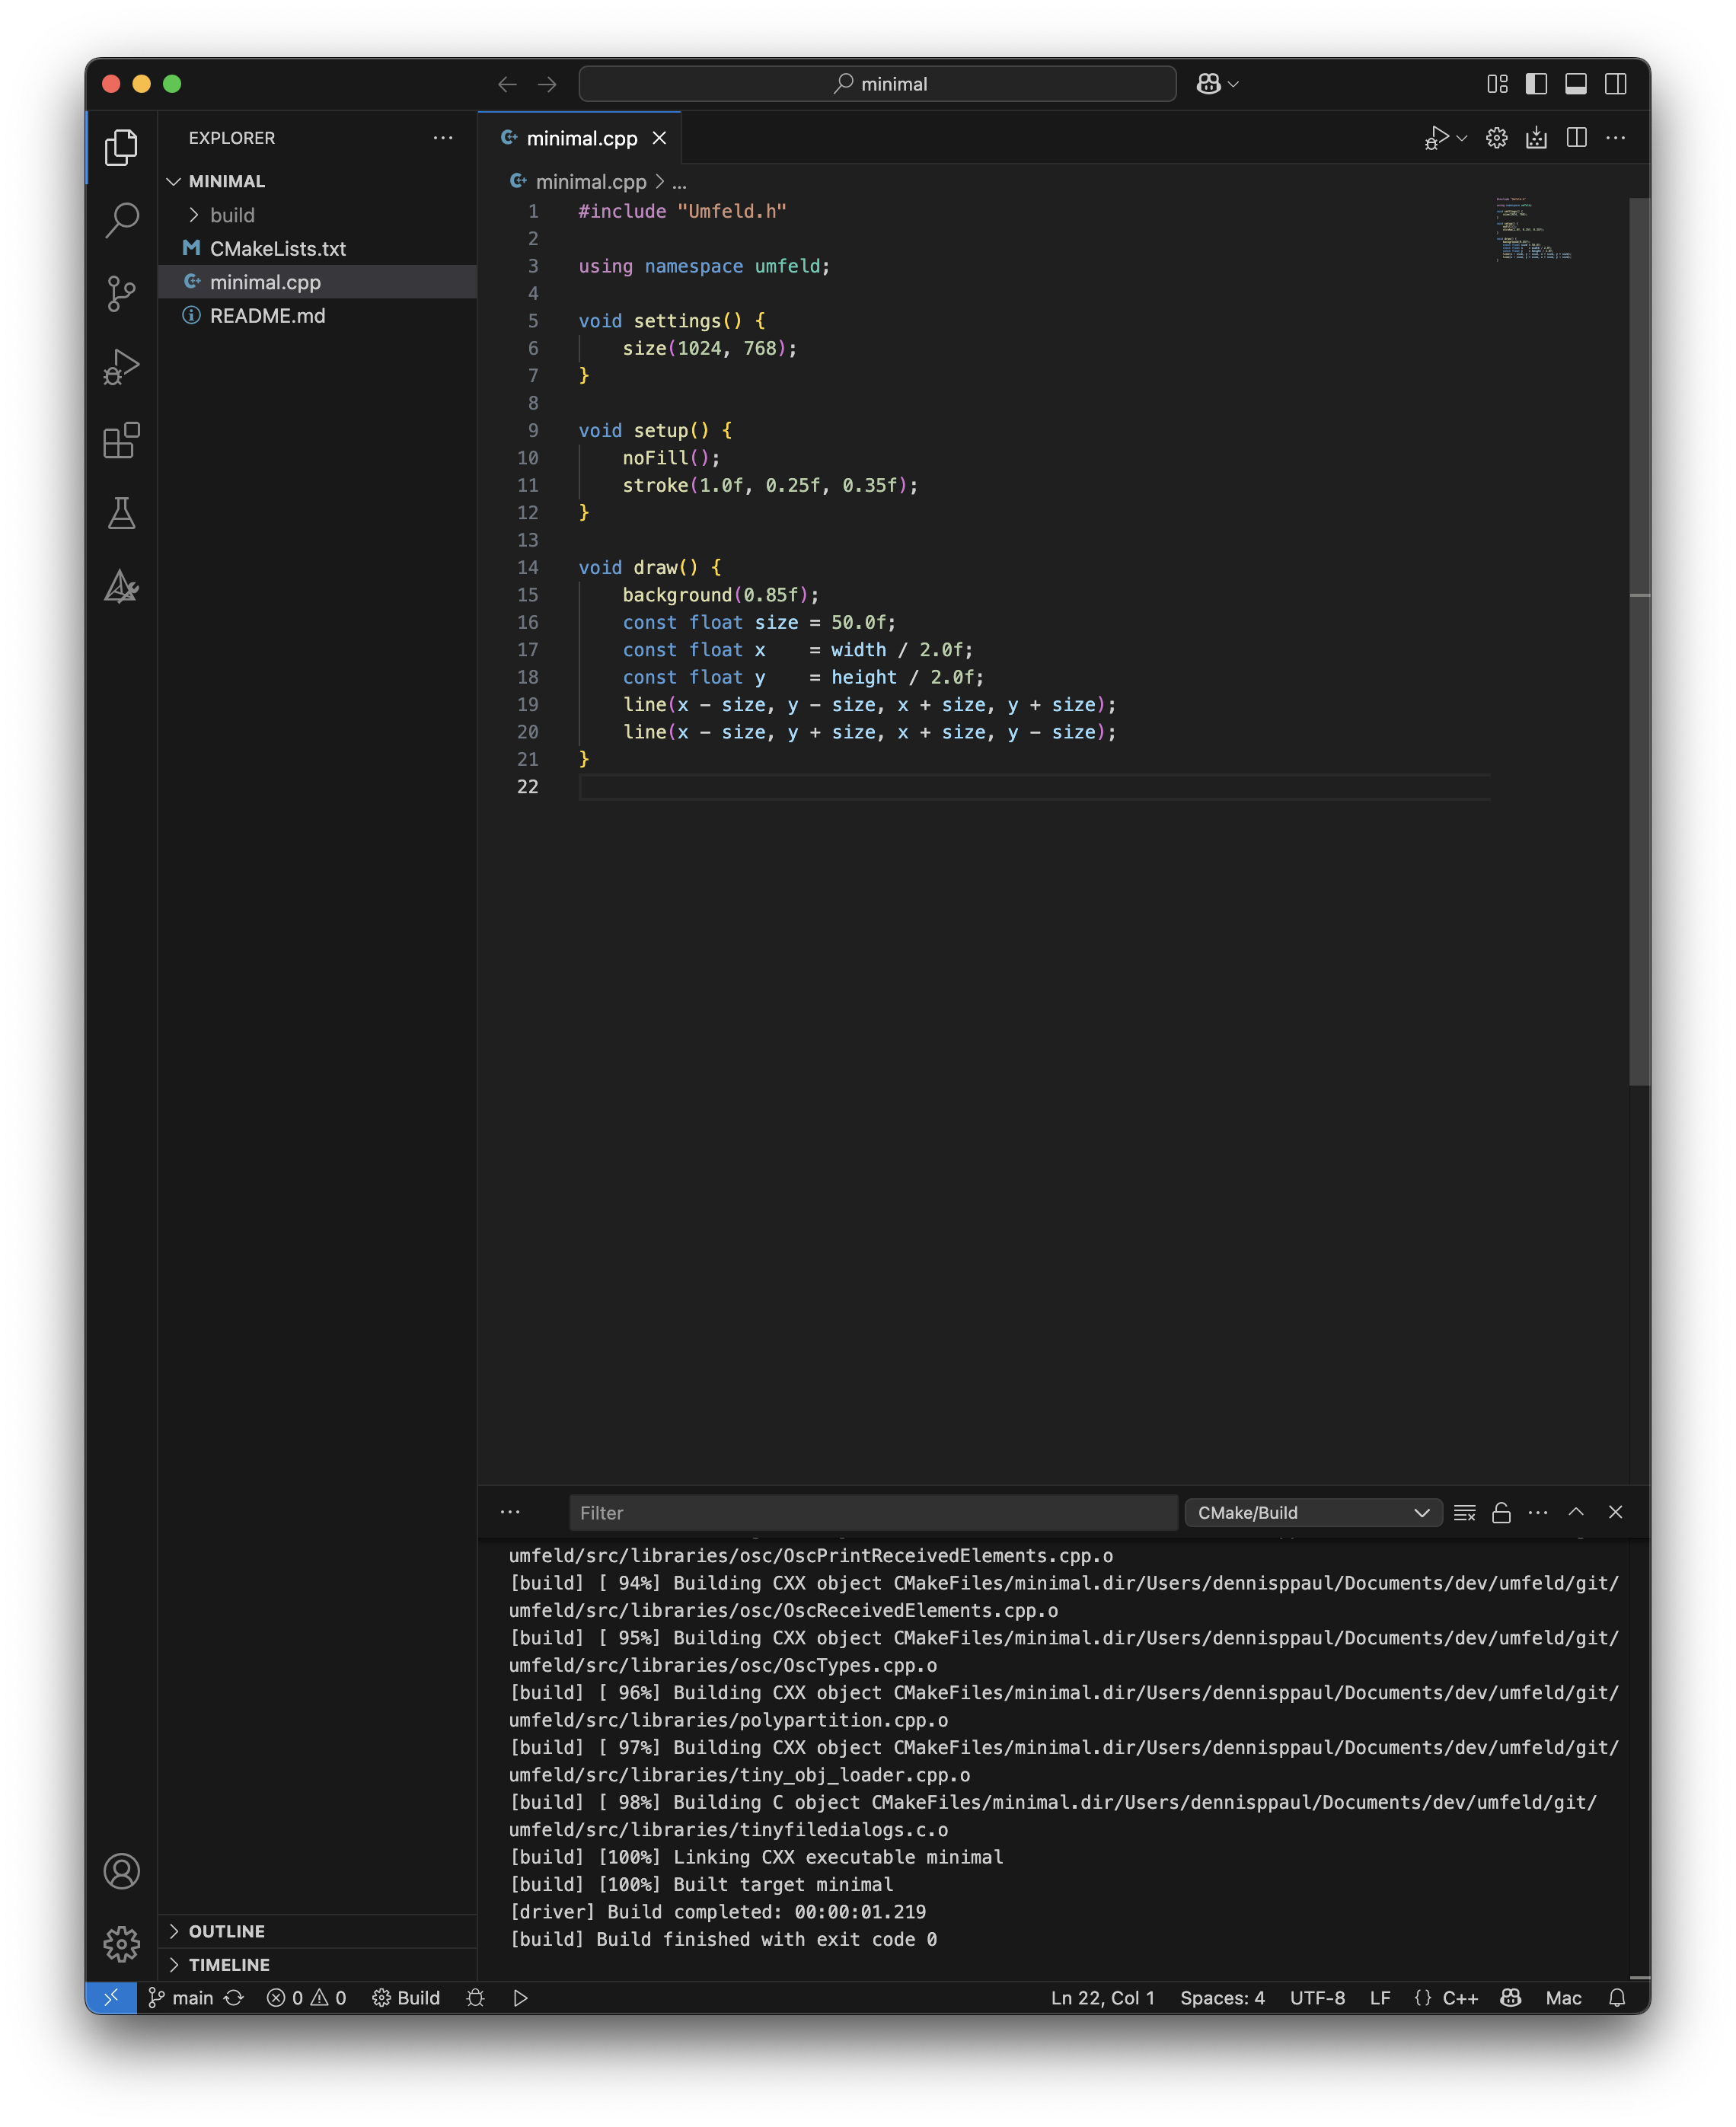
Task: Toggle the secondary side bar
Action: [1616, 84]
